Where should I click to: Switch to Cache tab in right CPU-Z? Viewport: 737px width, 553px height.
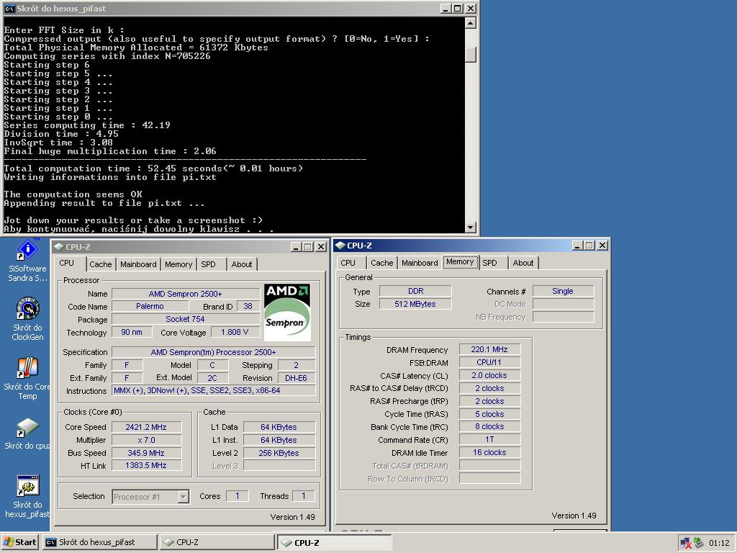pos(381,263)
